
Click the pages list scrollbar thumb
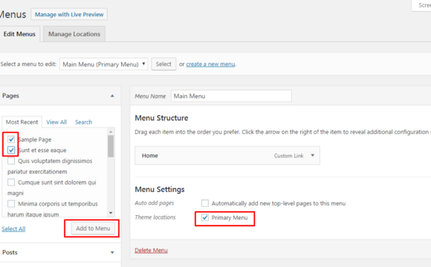(111, 146)
